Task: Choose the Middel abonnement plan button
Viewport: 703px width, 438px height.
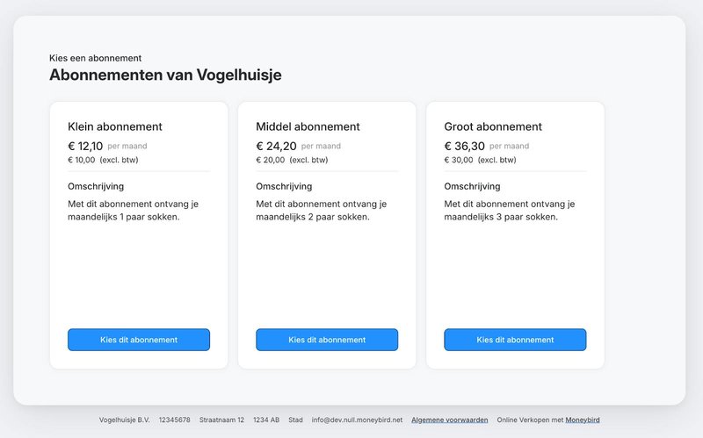Action: point(327,340)
